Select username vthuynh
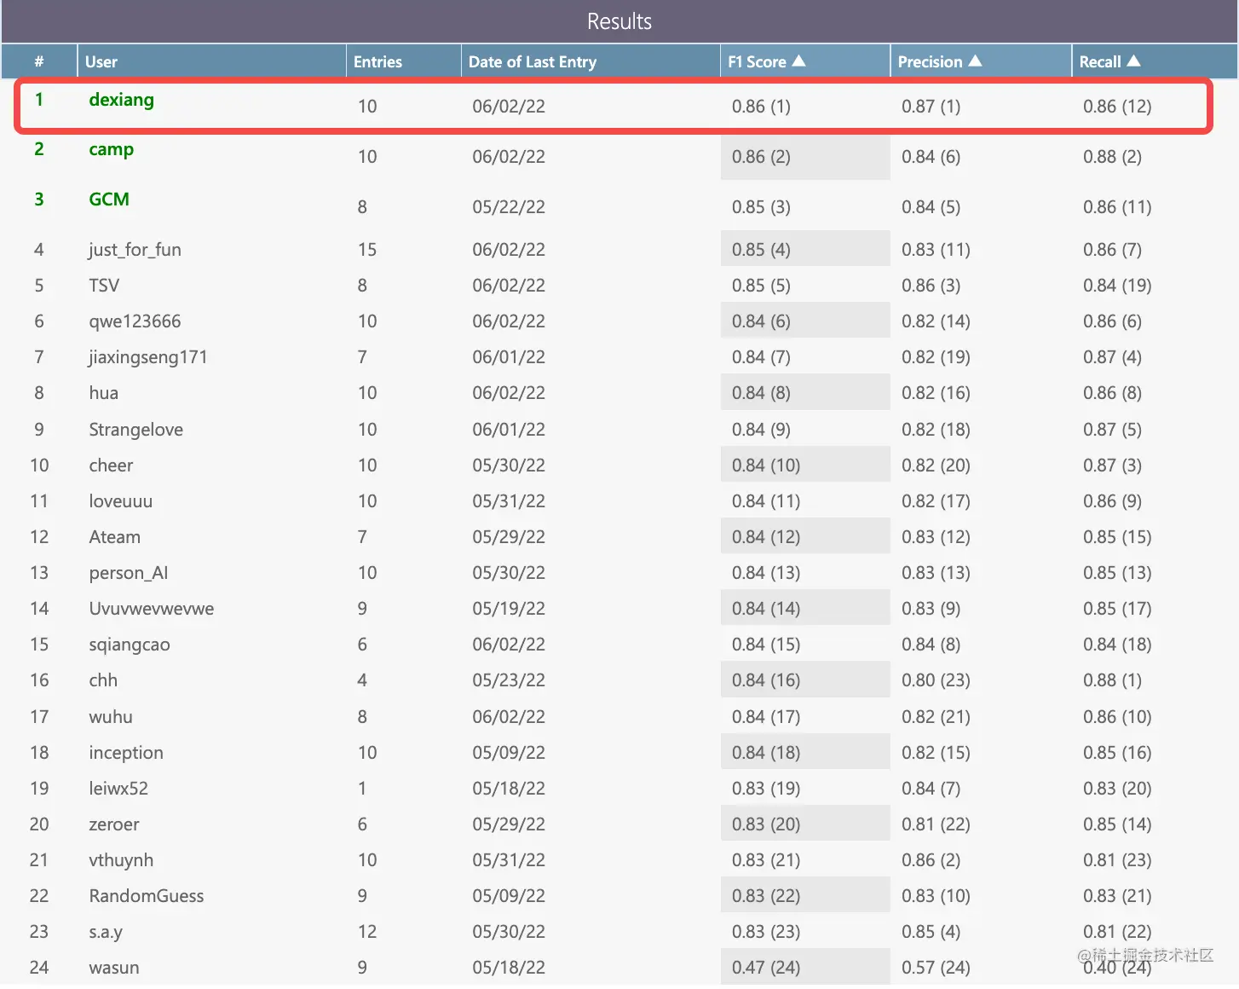This screenshot has height=989, width=1239. [121, 859]
